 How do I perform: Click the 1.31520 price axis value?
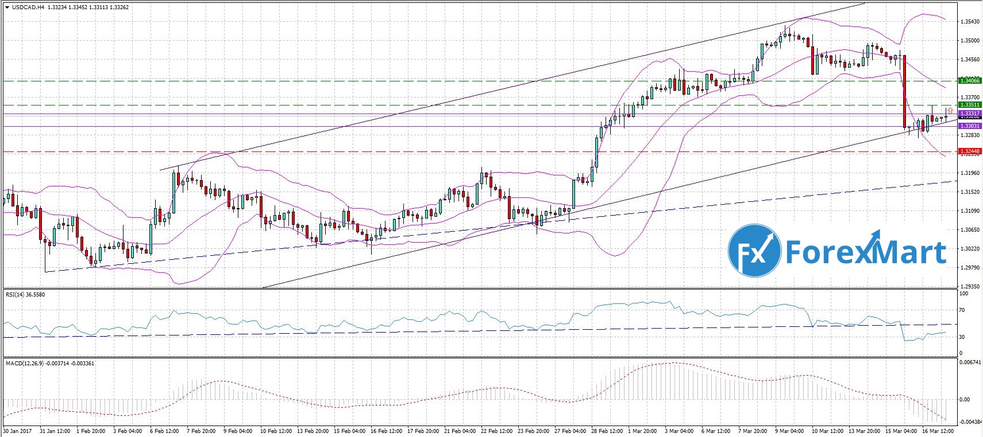(x=970, y=192)
